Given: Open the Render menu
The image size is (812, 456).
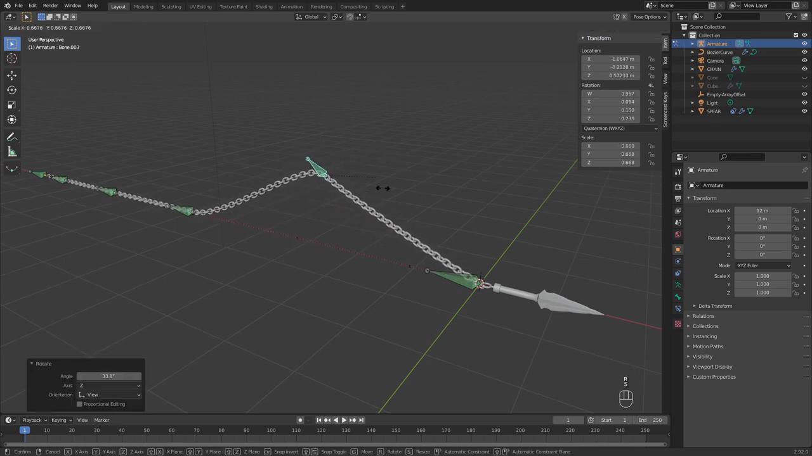Looking at the screenshot, I should click(50, 6).
